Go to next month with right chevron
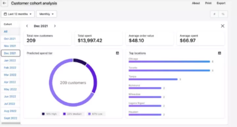 point(55,26)
